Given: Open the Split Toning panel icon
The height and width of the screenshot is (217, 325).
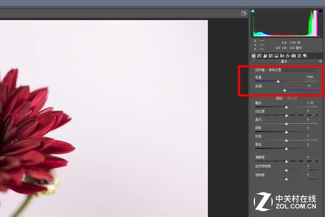Looking at the screenshot, I should tap(276, 56).
